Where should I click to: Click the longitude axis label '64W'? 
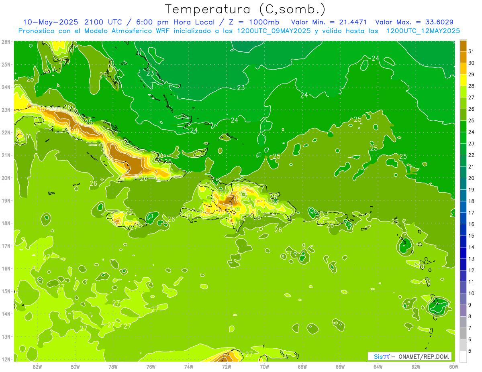[x=378, y=366]
